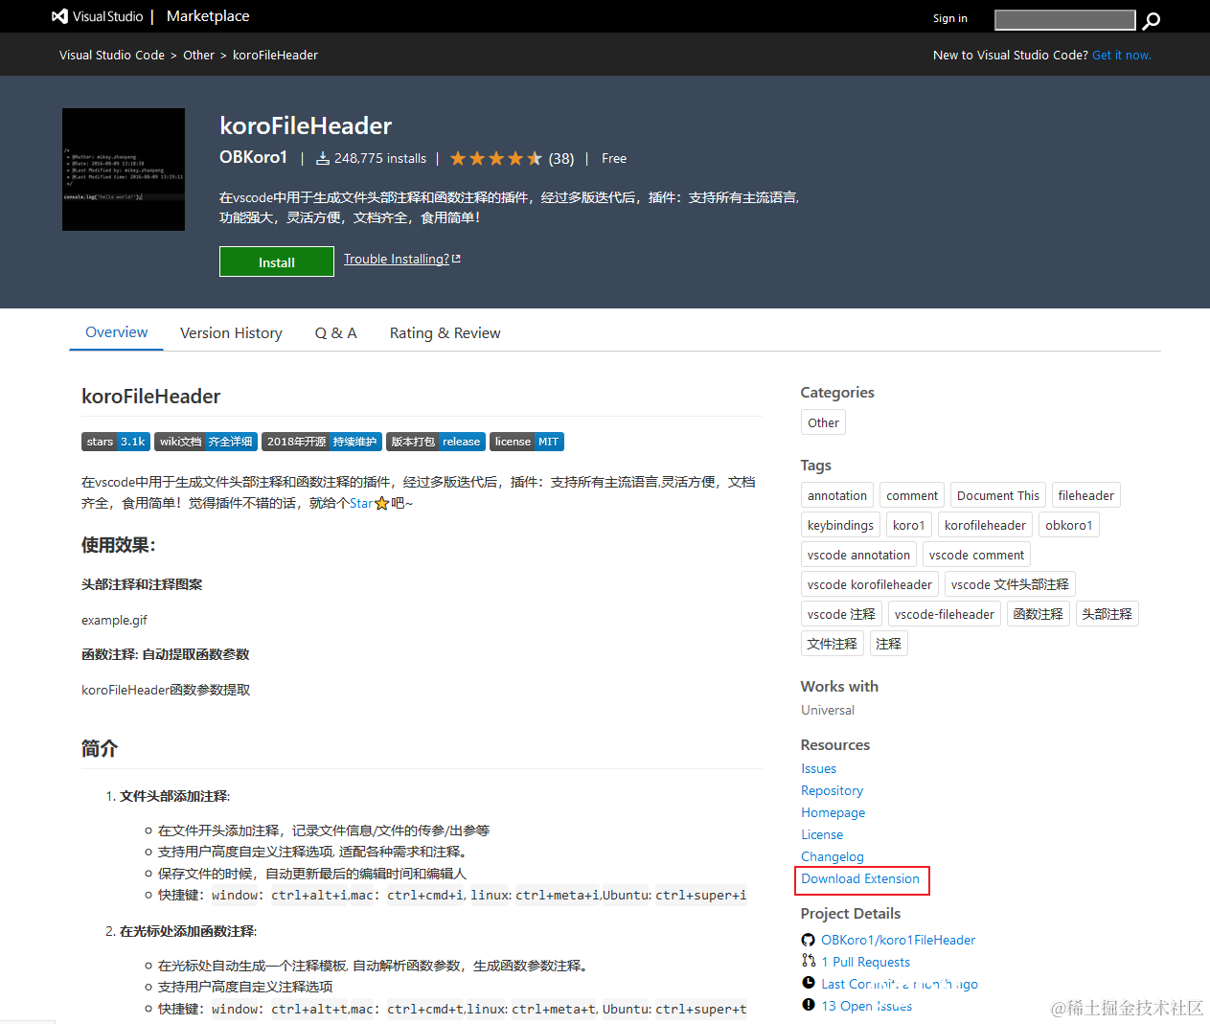Click the clock icon beside Last Commit
This screenshot has height=1024, width=1210.
coord(809,983)
